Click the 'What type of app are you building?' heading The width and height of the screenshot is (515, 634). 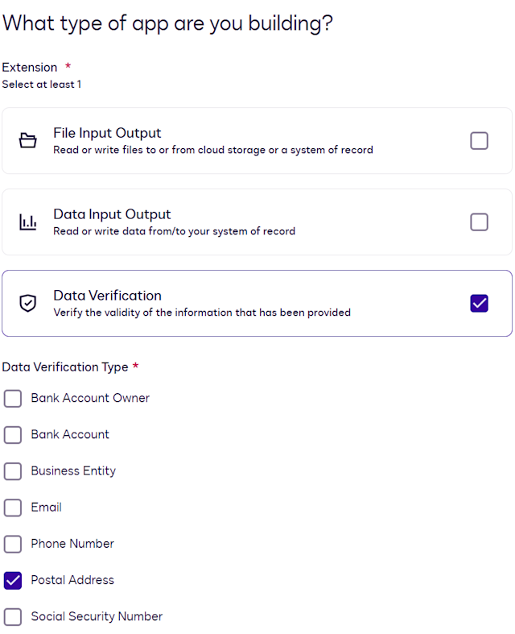pyautogui.click(x=167, y=23)
